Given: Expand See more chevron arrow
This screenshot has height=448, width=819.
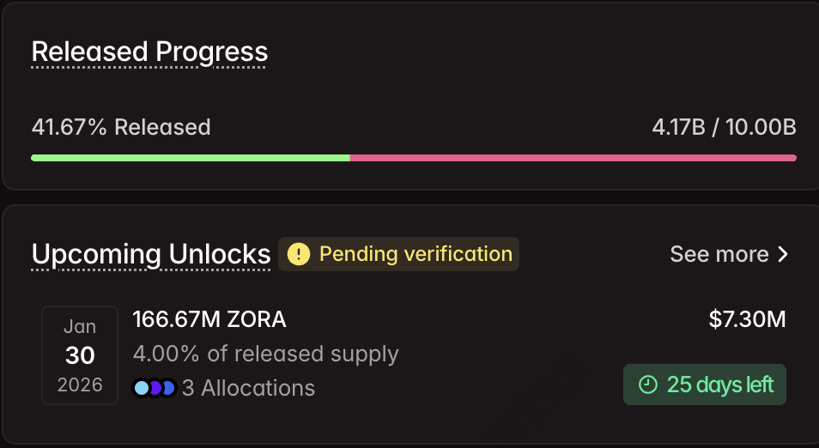Looking at the screenshot, I should tap(782, 254).
